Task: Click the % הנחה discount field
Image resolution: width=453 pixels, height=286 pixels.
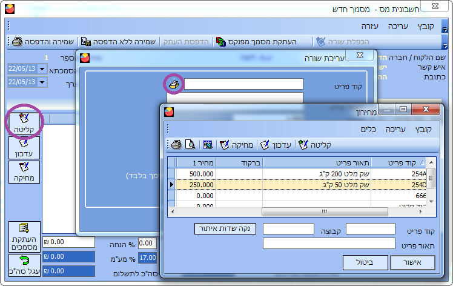Action: click(x=147, y=243)
